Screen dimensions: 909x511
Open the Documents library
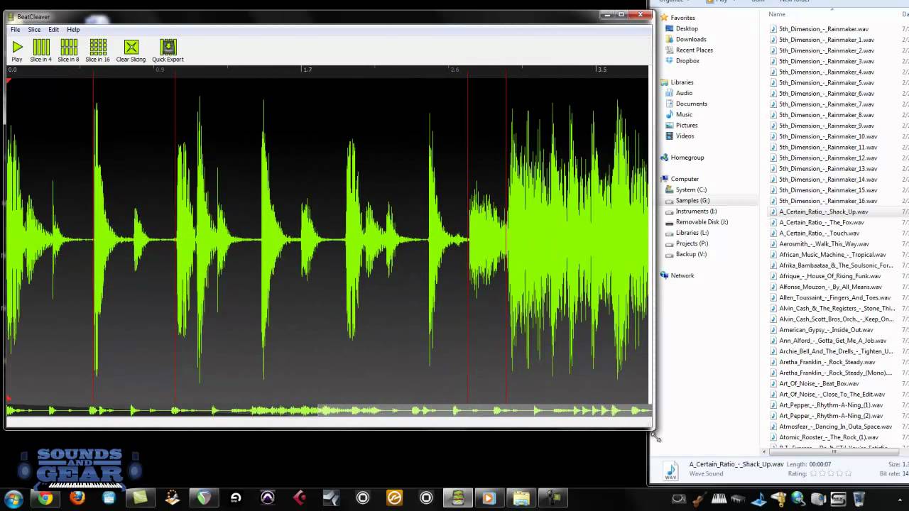[x=691, y=104]
